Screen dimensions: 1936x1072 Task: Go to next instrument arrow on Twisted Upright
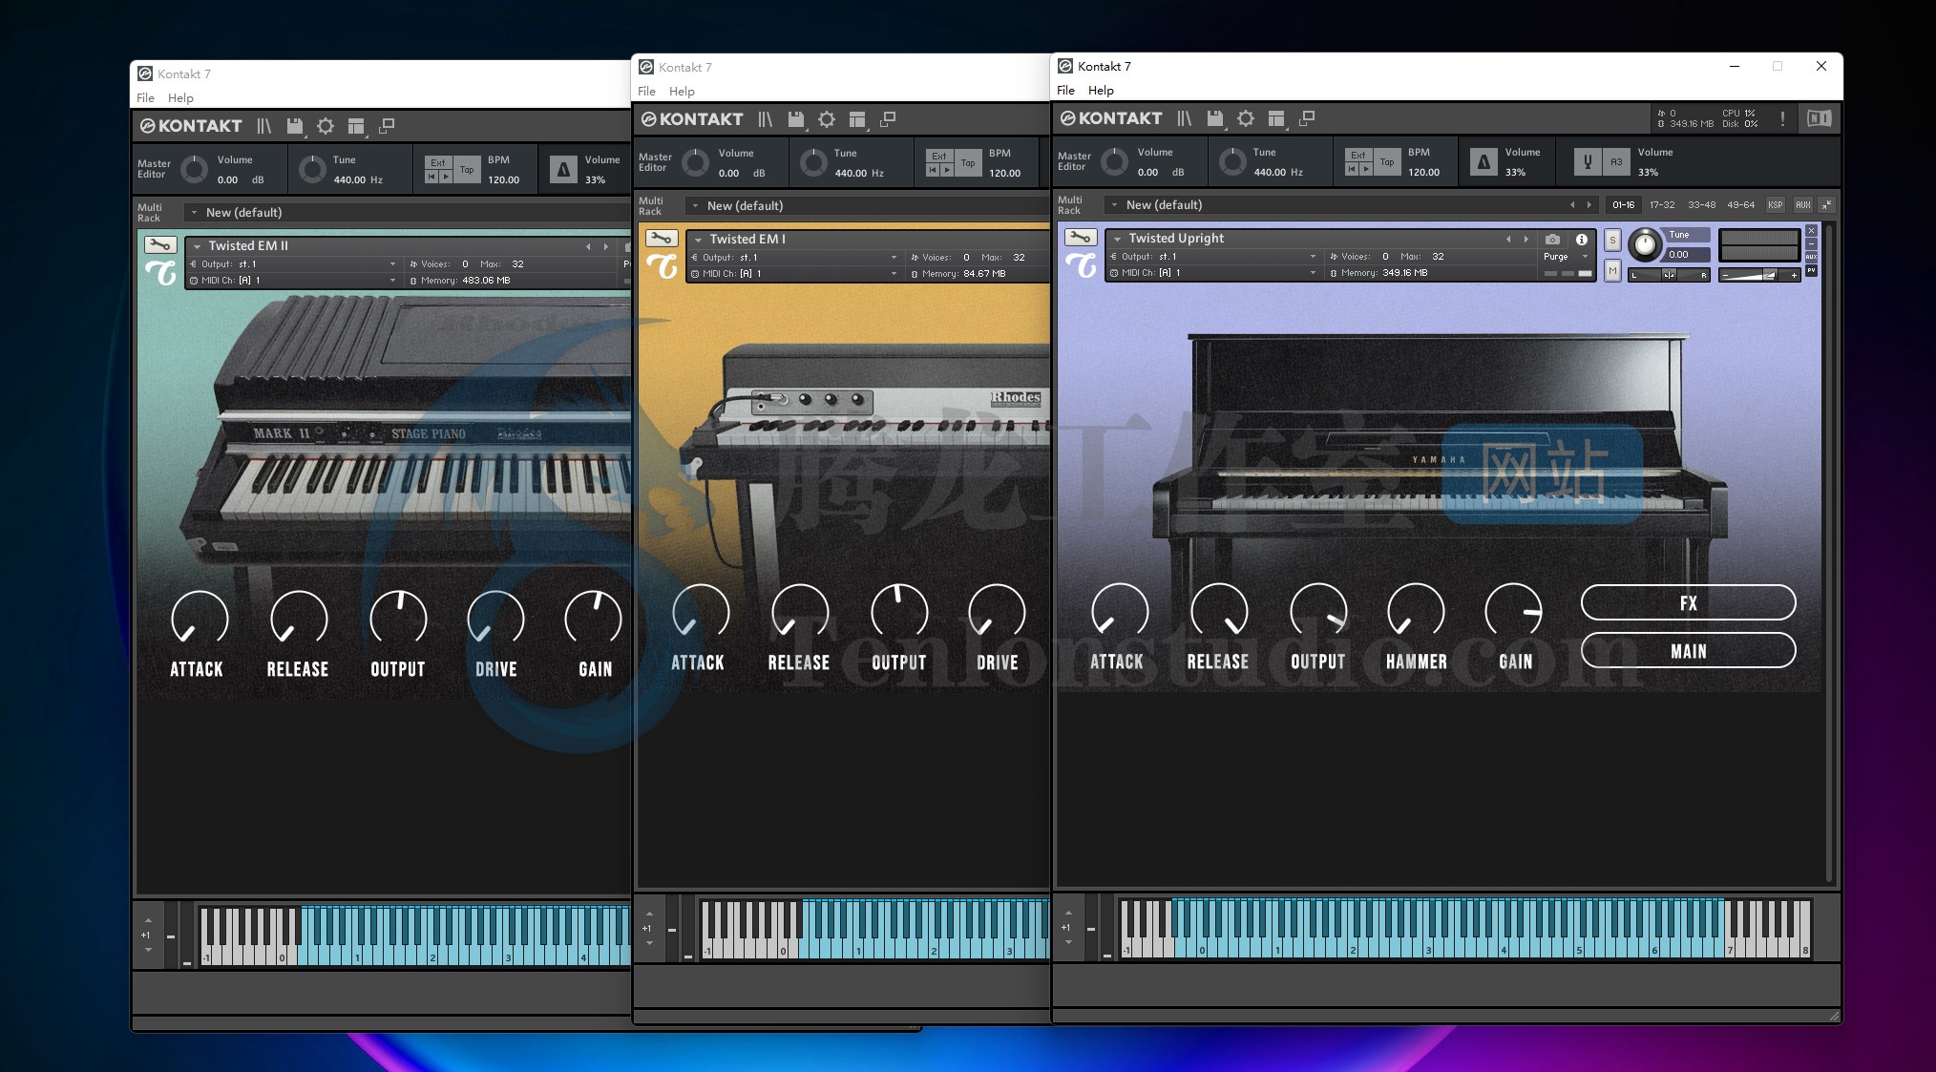tap(1526, 240)
